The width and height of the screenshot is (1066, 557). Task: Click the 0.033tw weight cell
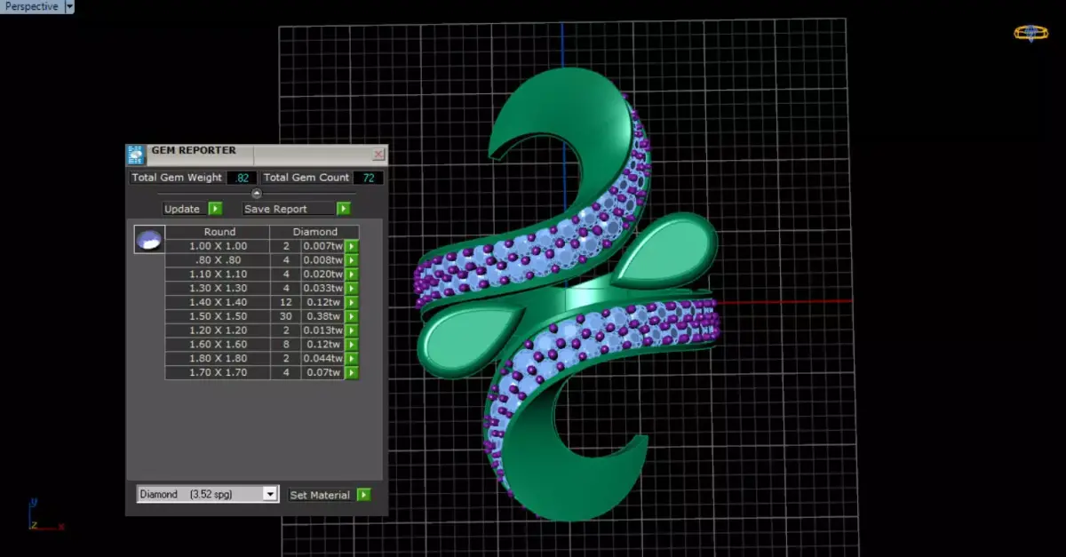[x=322, y=288]
